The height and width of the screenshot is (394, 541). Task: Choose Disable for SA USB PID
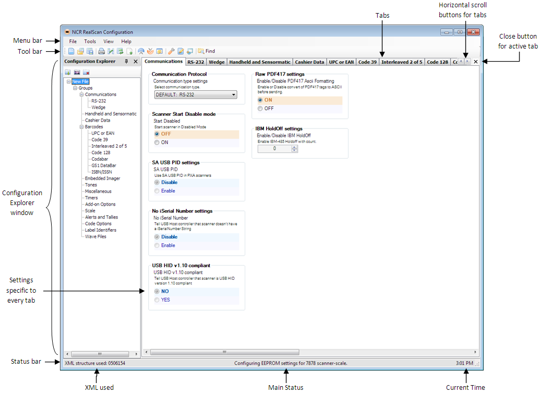click(157, 183)
